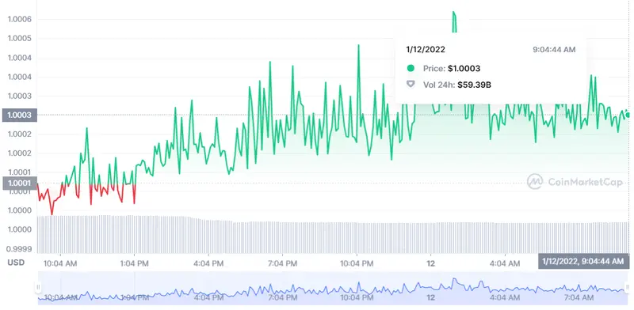Click the Vol 24h shield icon in tooltip
This screenshot has width=634, height=310.
click(x=411, y=85)
